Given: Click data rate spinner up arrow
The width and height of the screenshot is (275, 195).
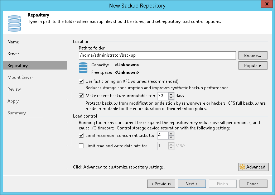Looking at the screenshot, I should coord(171,144).
